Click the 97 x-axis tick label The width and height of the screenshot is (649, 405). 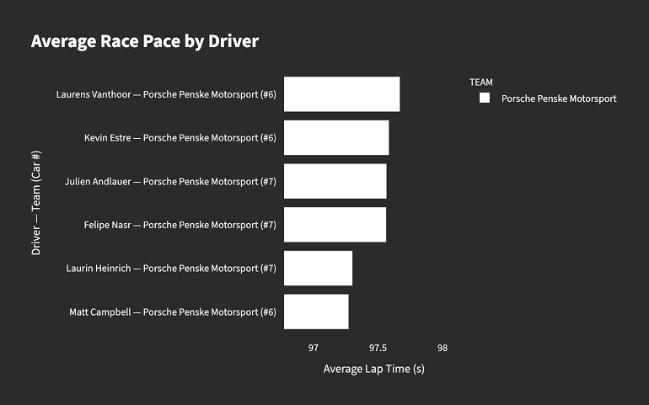point(314,348)
